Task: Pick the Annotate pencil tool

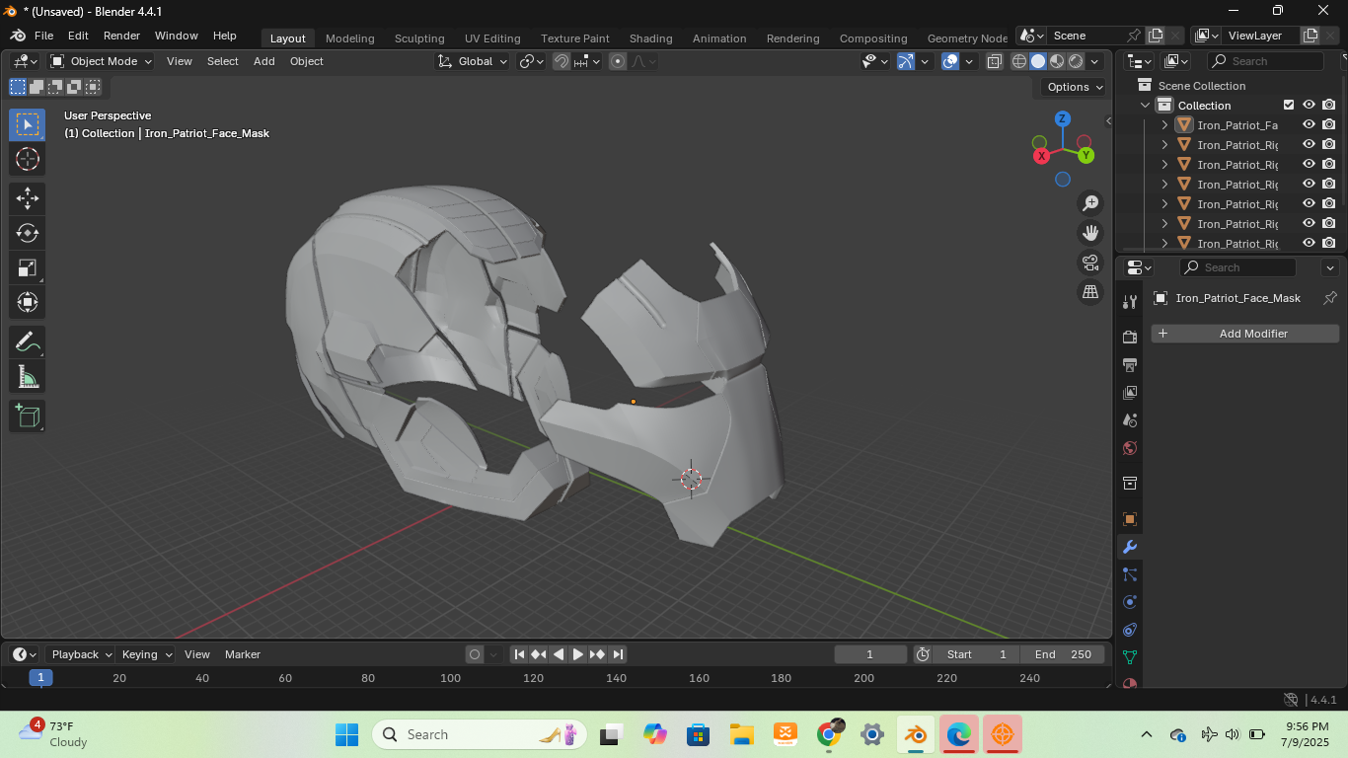Action: point(28,342)
